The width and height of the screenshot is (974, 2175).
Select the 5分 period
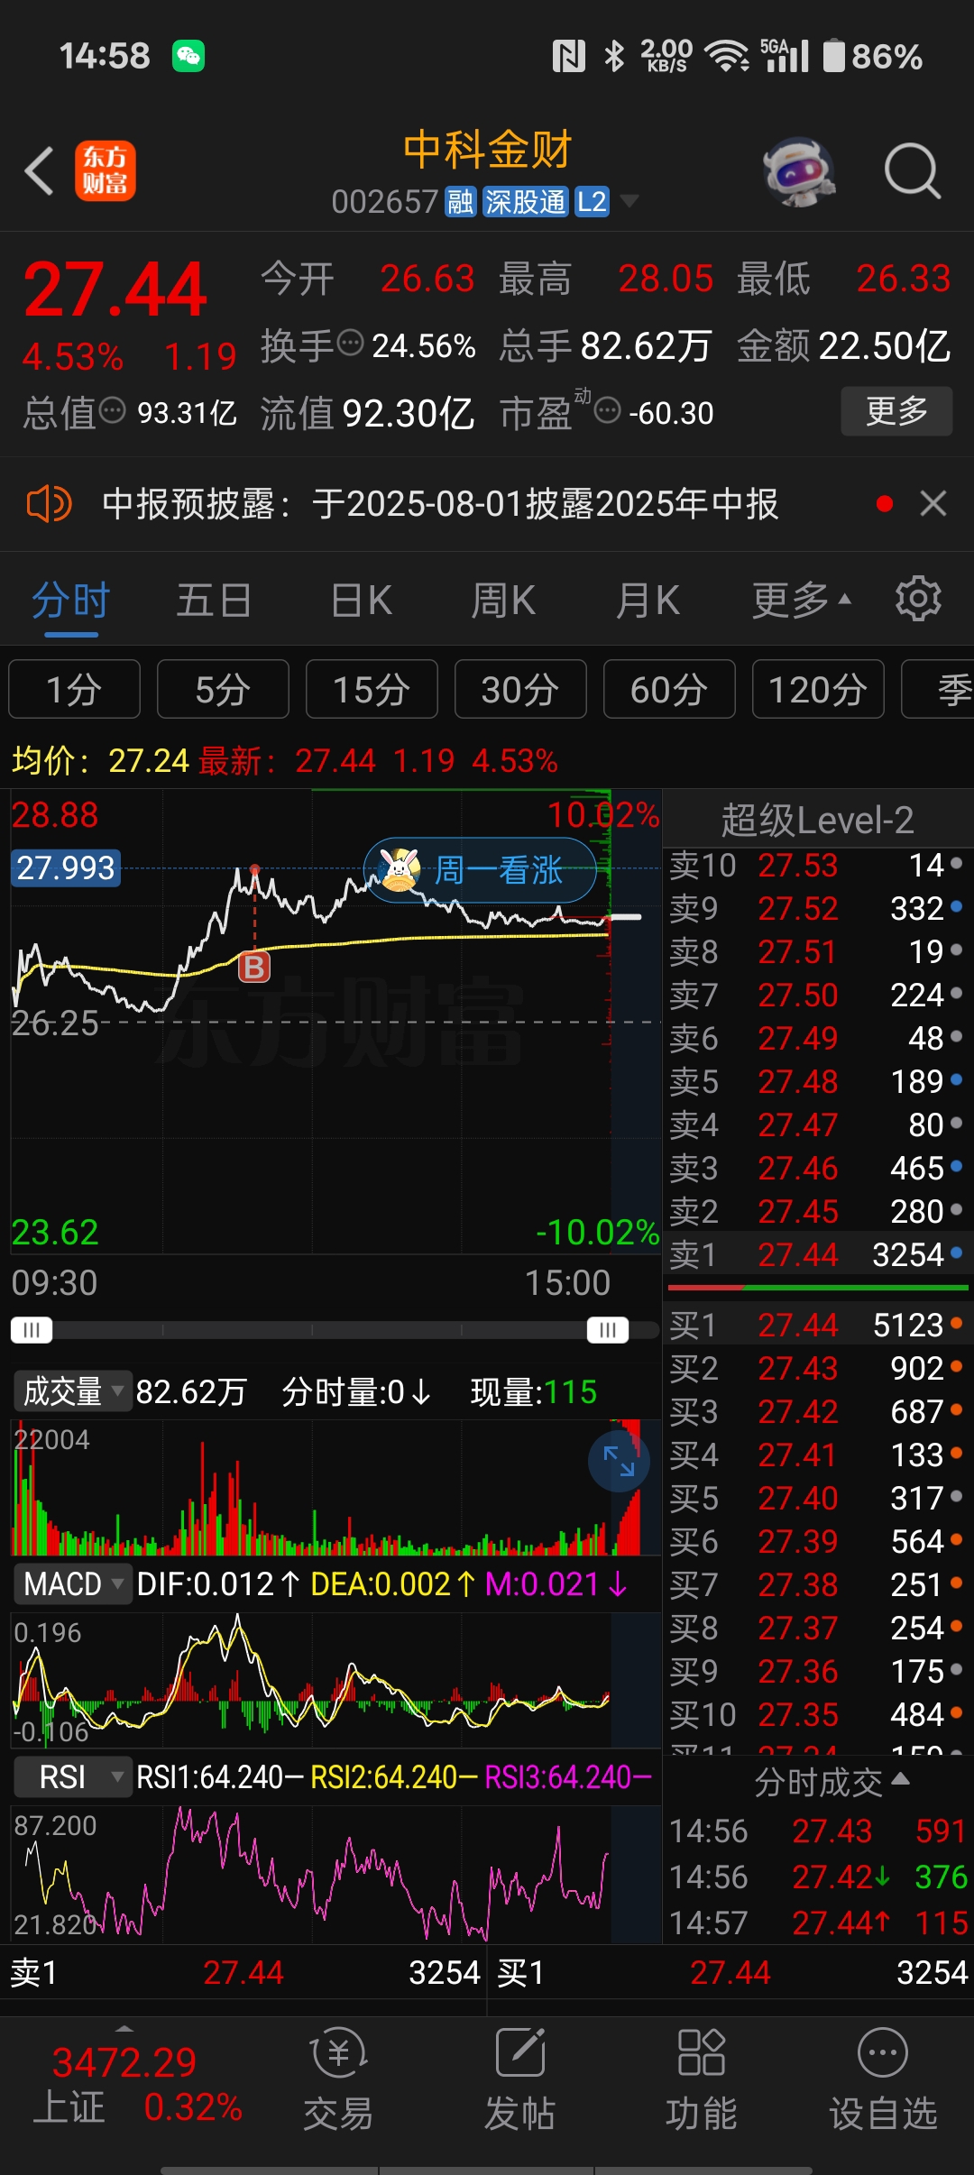click(223, 689)
